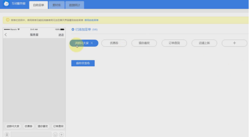Tap 优惠券 chip in phone preview
The image size is (249, 137).
tap(28, 126)
